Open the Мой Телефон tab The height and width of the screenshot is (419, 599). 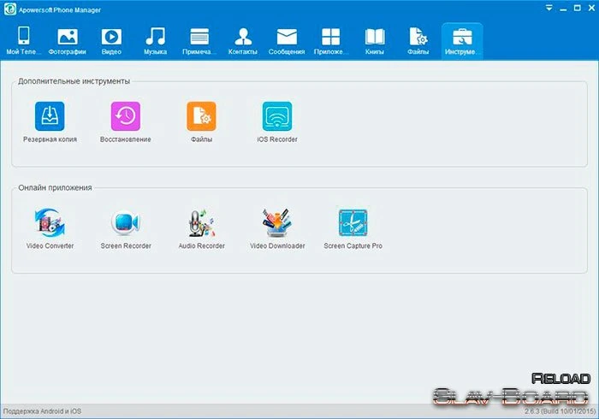pyautogui.click(x=24, y=41)
